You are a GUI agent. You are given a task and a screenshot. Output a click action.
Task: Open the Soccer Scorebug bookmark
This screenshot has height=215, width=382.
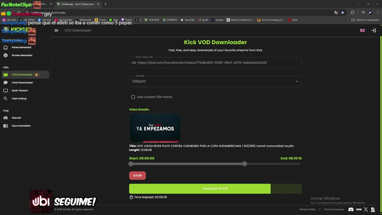pos(271,20)
